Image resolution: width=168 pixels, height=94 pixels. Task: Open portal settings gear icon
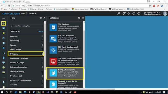[128, 14]
